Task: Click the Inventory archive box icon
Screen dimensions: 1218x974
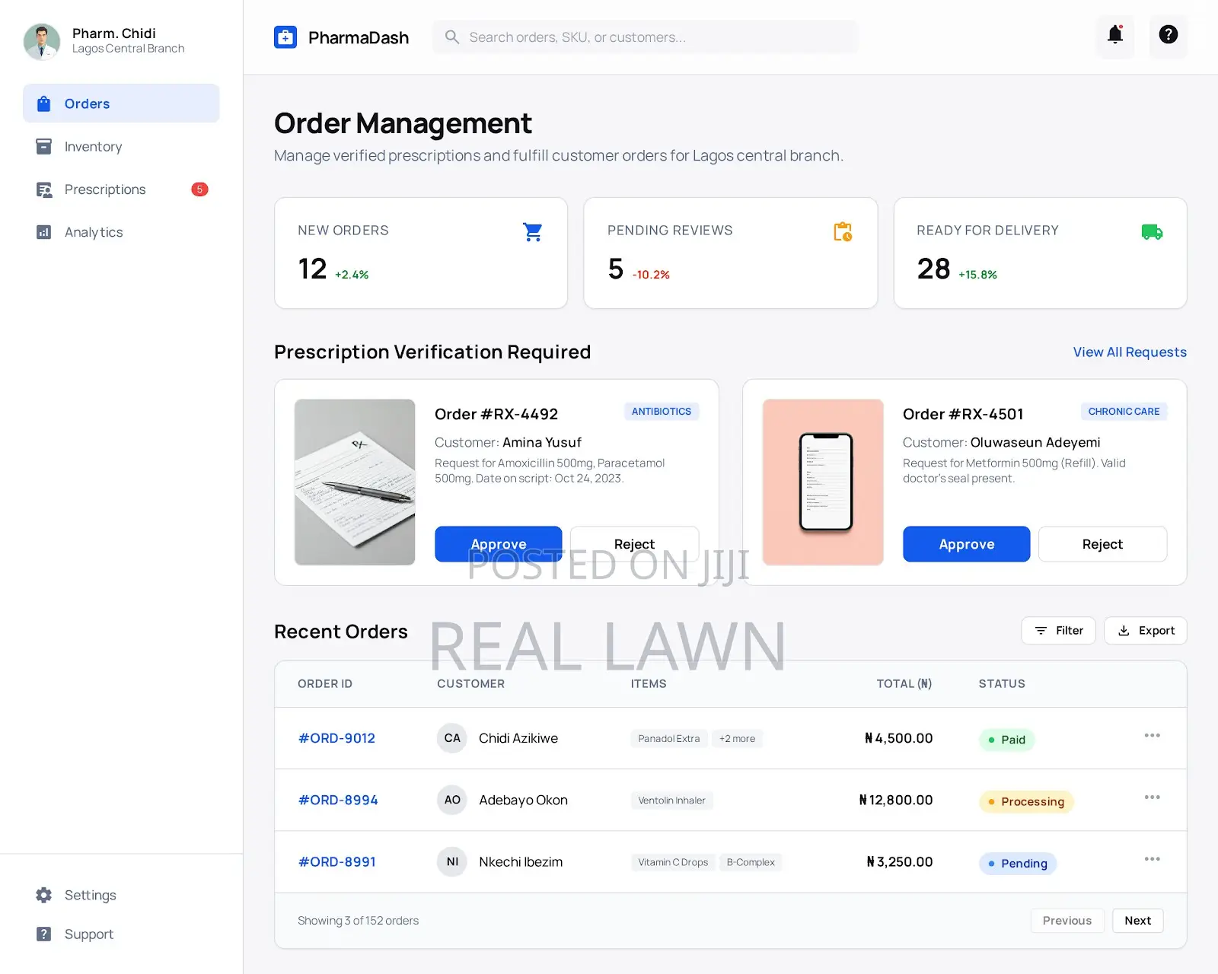Action: point(44,146)
